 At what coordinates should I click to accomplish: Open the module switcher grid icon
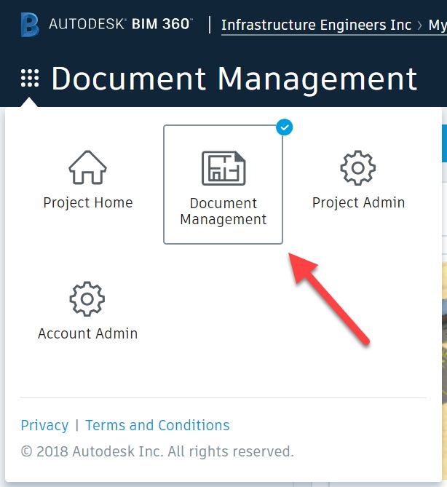click(30, 78)
